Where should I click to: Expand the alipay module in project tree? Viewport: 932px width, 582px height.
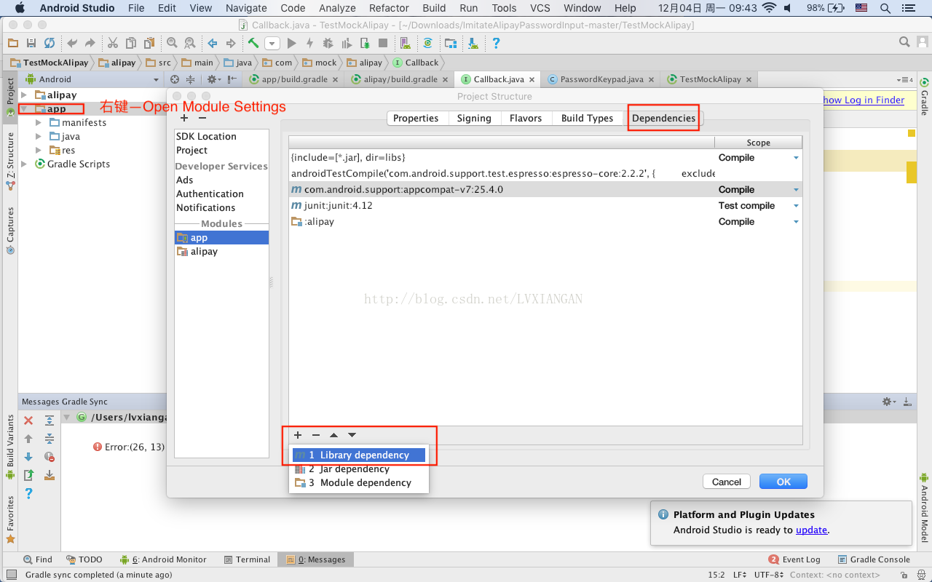click(24, 95)
